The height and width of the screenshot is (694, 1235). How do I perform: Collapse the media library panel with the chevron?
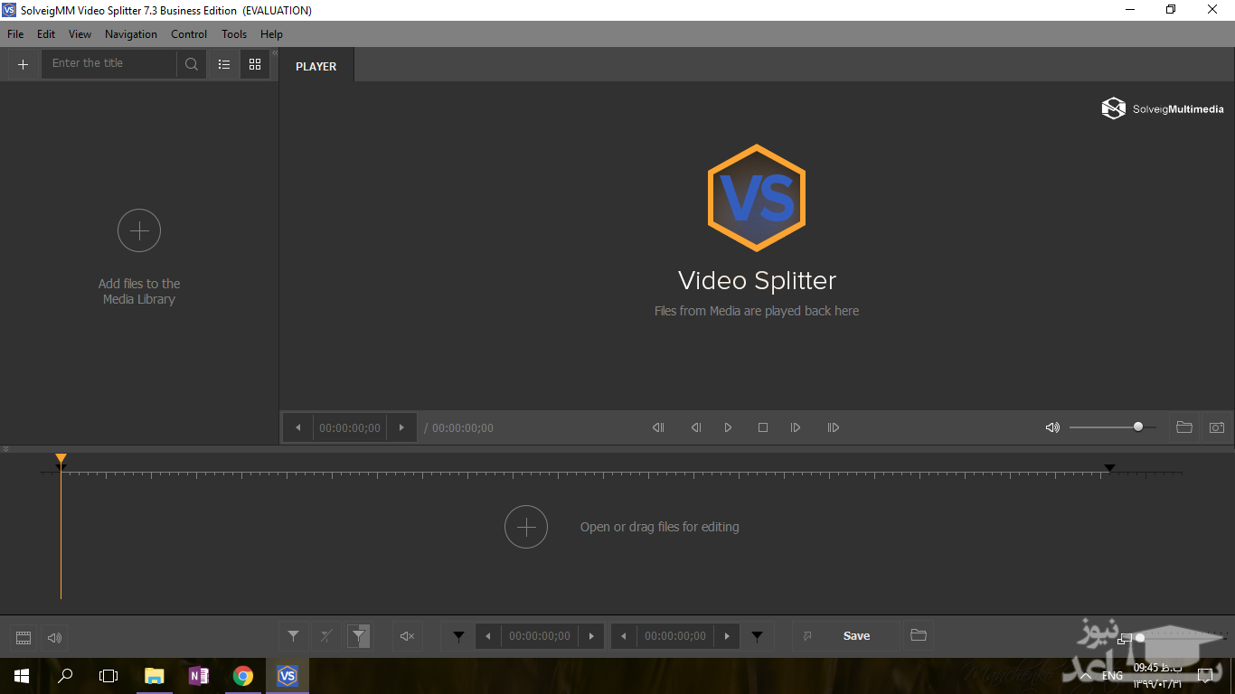[x=275, y=53]
